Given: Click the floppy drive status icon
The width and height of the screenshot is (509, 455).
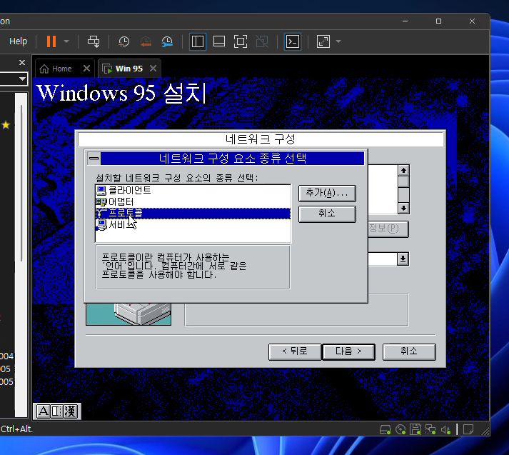Looking at the screenshot, I should coord(415,430).
